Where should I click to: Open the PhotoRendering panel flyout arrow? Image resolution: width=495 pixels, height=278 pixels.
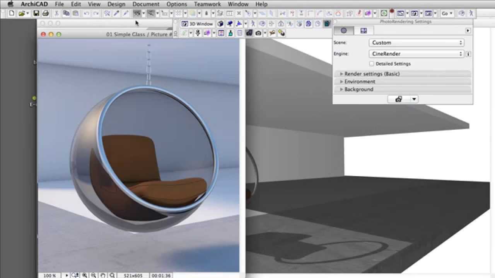click(x=468, y=31)
